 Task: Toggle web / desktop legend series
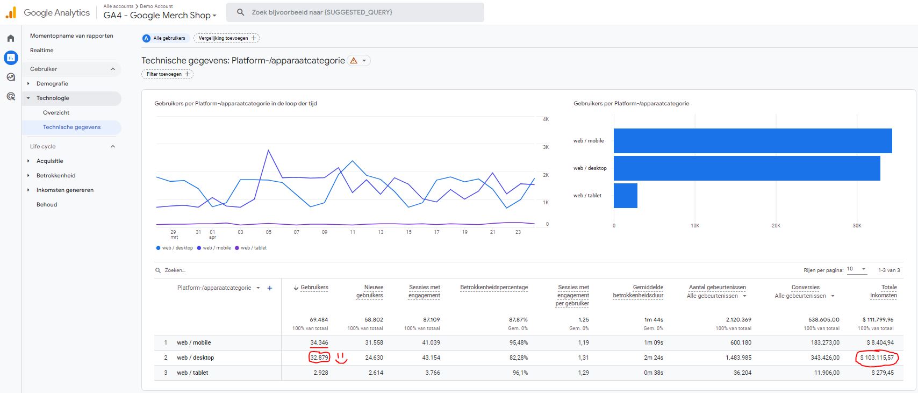(x=174, y=248)
